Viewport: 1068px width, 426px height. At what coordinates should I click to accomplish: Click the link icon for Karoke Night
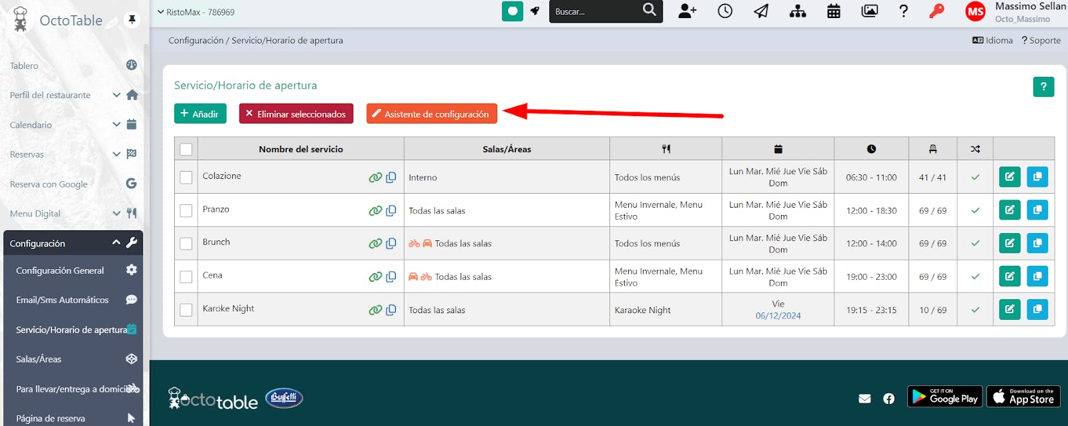(375, 310)
